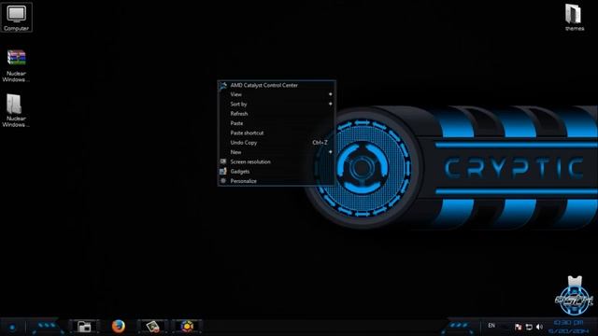
Task: Select the first Nuclear Windows archive icon
Action: tap(17, 65)
